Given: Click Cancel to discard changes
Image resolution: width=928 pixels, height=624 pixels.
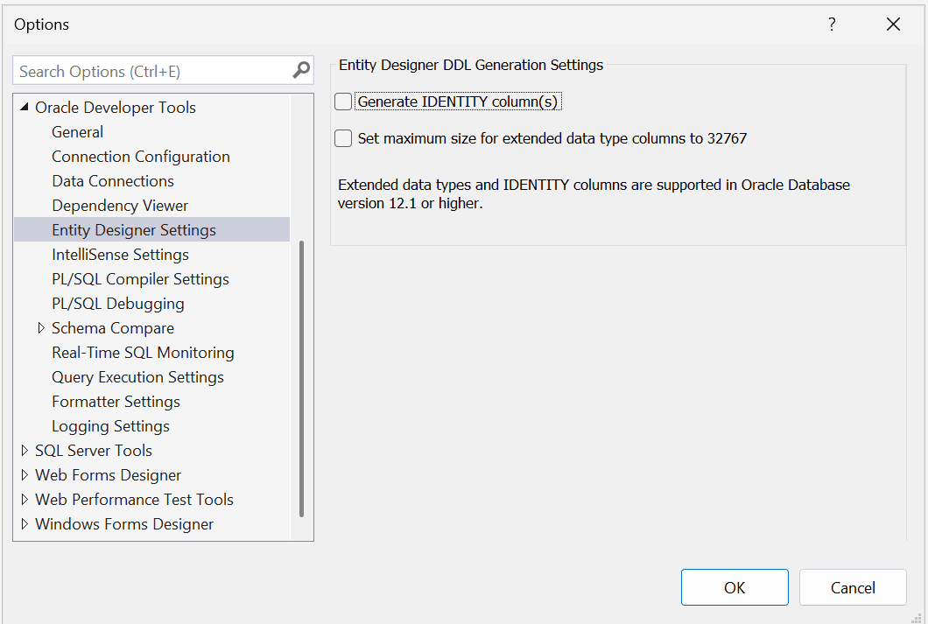Looking at the screenshot, I should coord(852,587).
